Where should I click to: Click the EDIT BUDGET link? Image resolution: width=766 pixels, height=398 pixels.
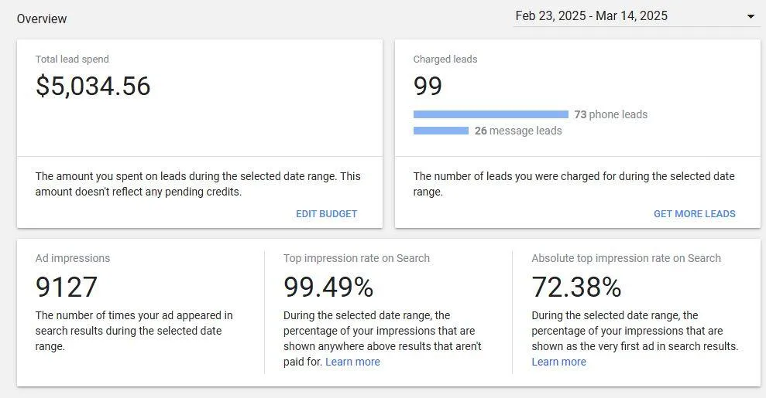[x=326, y=214]
